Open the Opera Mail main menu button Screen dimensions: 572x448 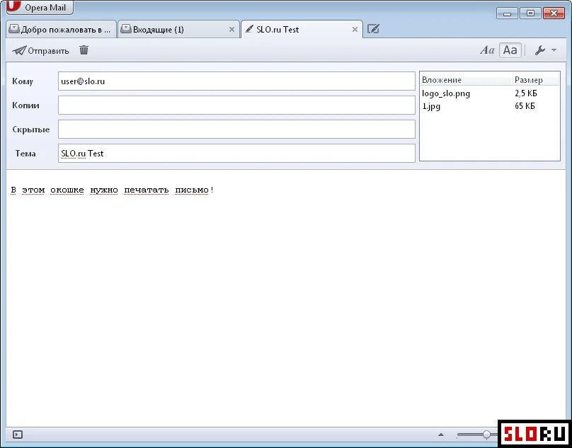pyautogui.click(x=40, y=7)
